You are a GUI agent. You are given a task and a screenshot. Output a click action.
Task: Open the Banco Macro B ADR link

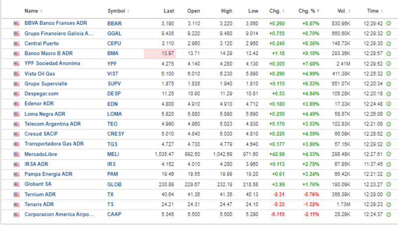pyautogui.click(x=49, y=53)
